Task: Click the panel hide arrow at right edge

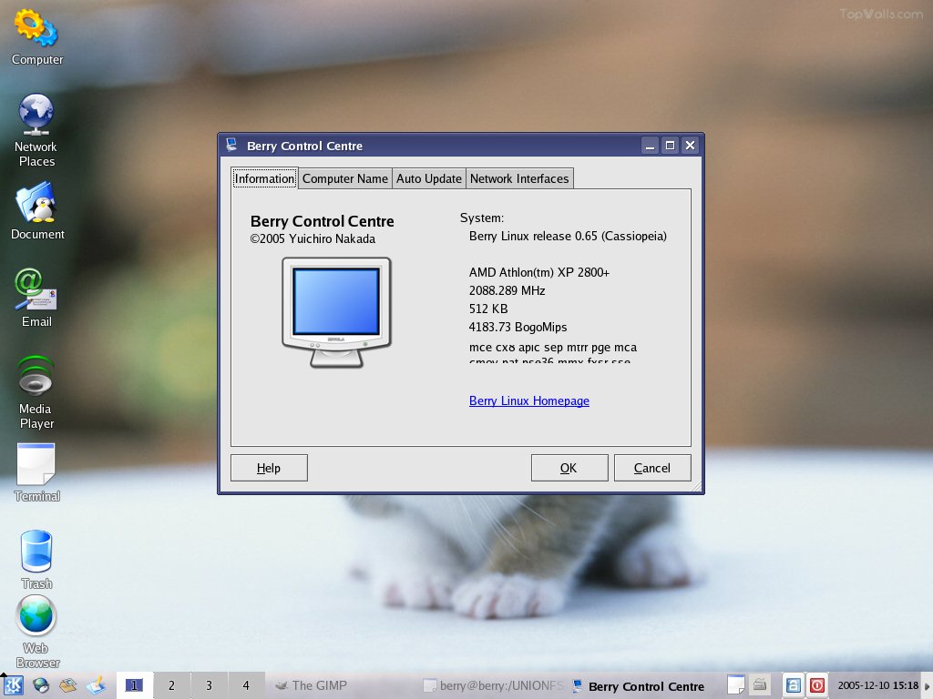Action: [x=928, y=686]
